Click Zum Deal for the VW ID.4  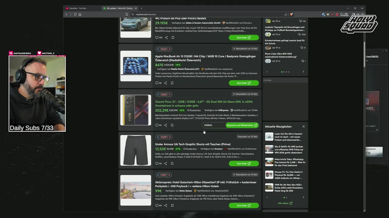pos(244,38)
